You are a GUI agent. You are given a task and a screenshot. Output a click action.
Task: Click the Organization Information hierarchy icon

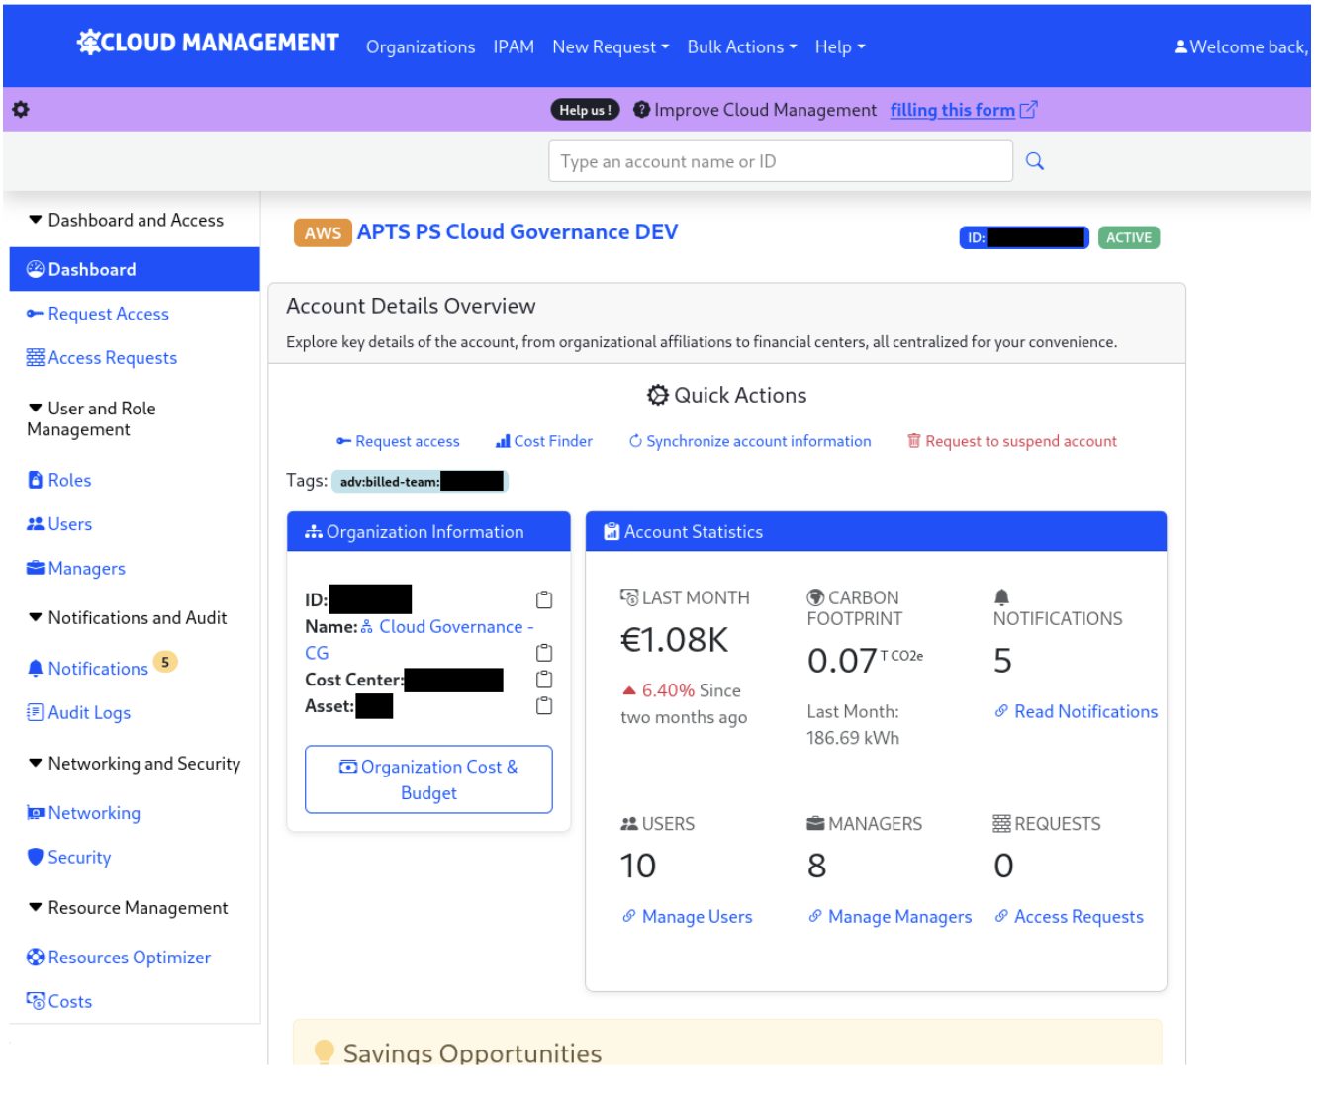(314, 532)
